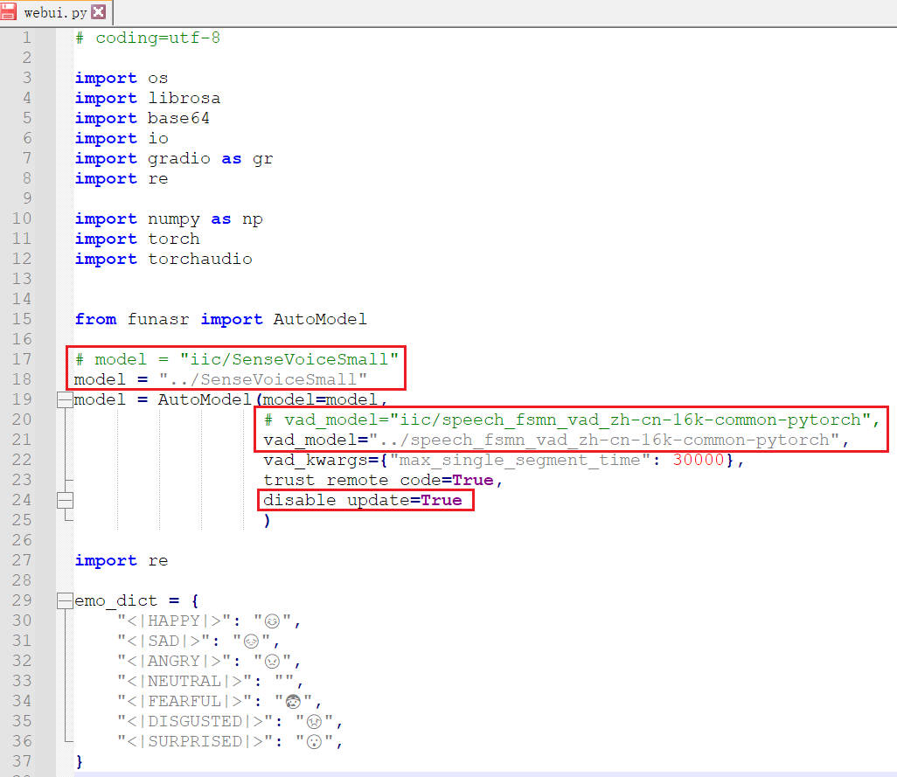897x777 pixels.
Task: Collapse the fold marker at line 24
Action: tap(66, 501)
